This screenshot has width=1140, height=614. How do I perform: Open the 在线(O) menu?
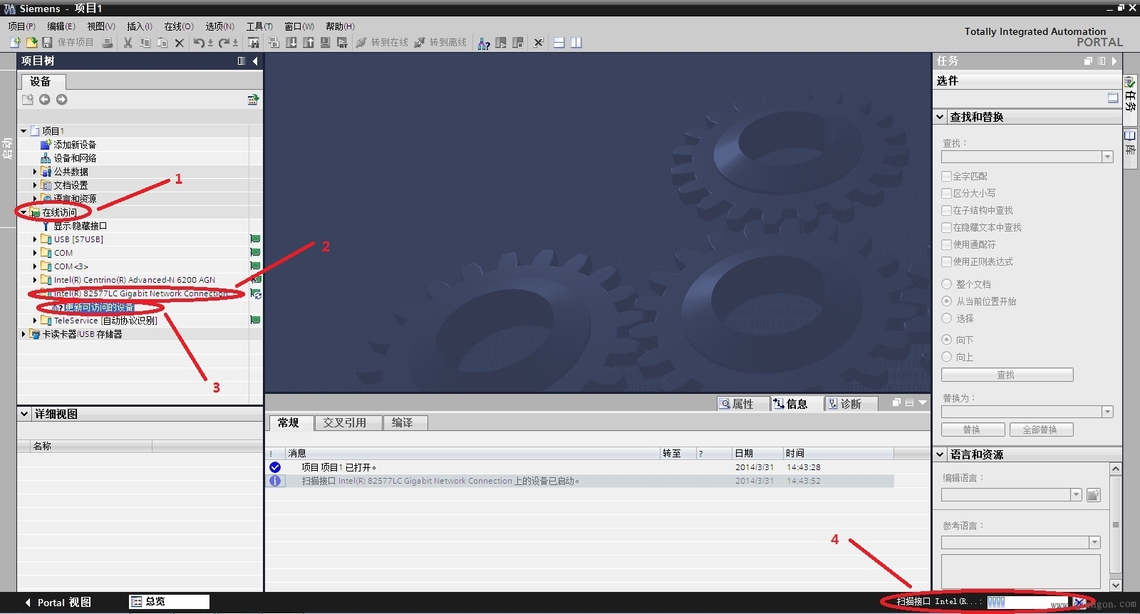click(x=179, y=26)
